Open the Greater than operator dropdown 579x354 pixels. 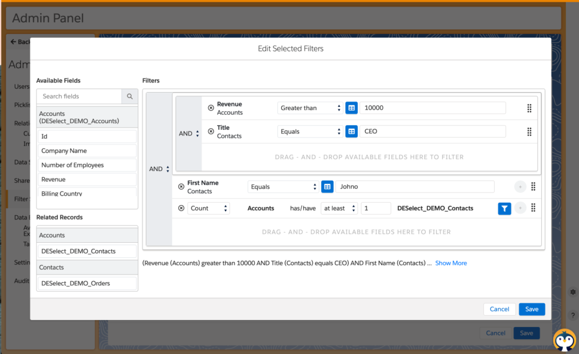pos(311,108)
